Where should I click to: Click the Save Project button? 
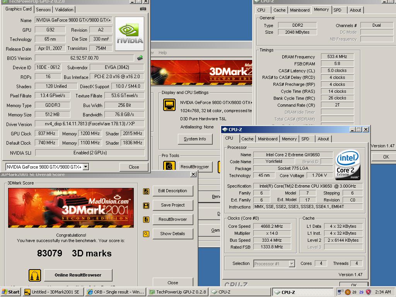click(x=173, y=205)
